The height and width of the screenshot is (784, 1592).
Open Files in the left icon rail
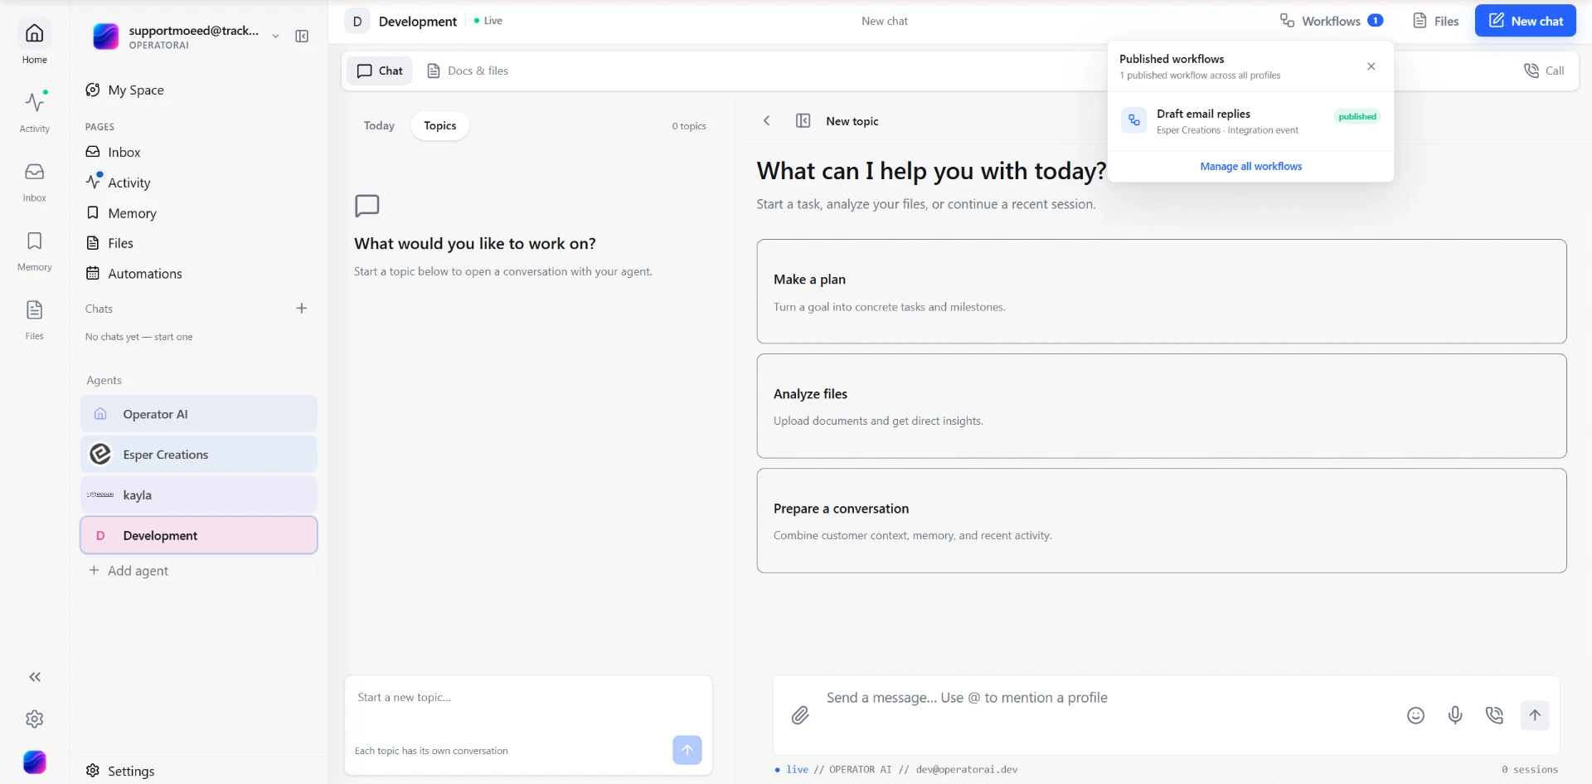pyautogui.click(x=34, y=319)
